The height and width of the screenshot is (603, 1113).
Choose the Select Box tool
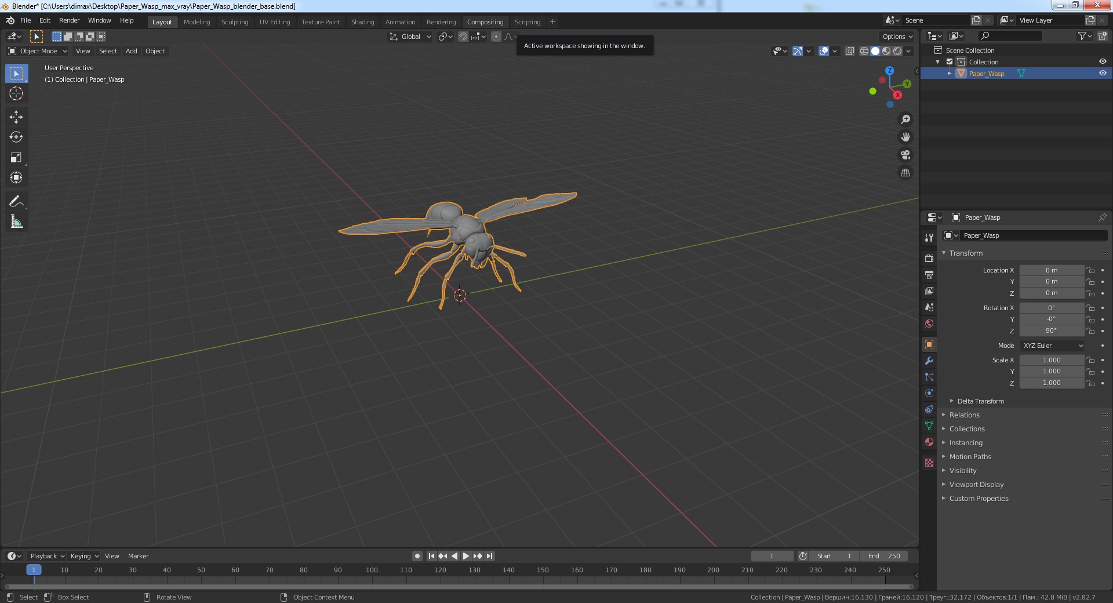click(16, 74)
